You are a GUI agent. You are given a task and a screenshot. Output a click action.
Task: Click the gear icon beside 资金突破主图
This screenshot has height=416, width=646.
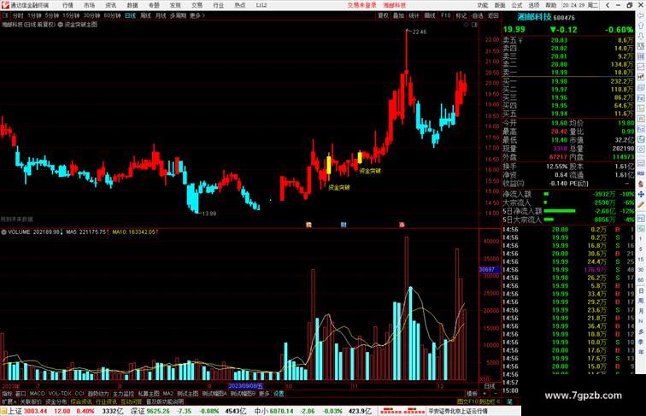coord(60,25)
